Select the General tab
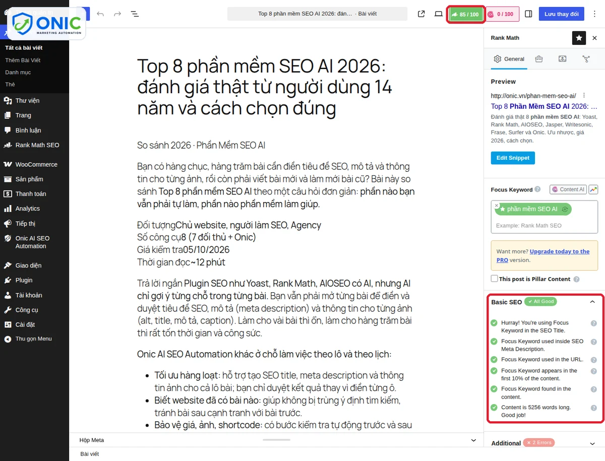 point(509,59)
